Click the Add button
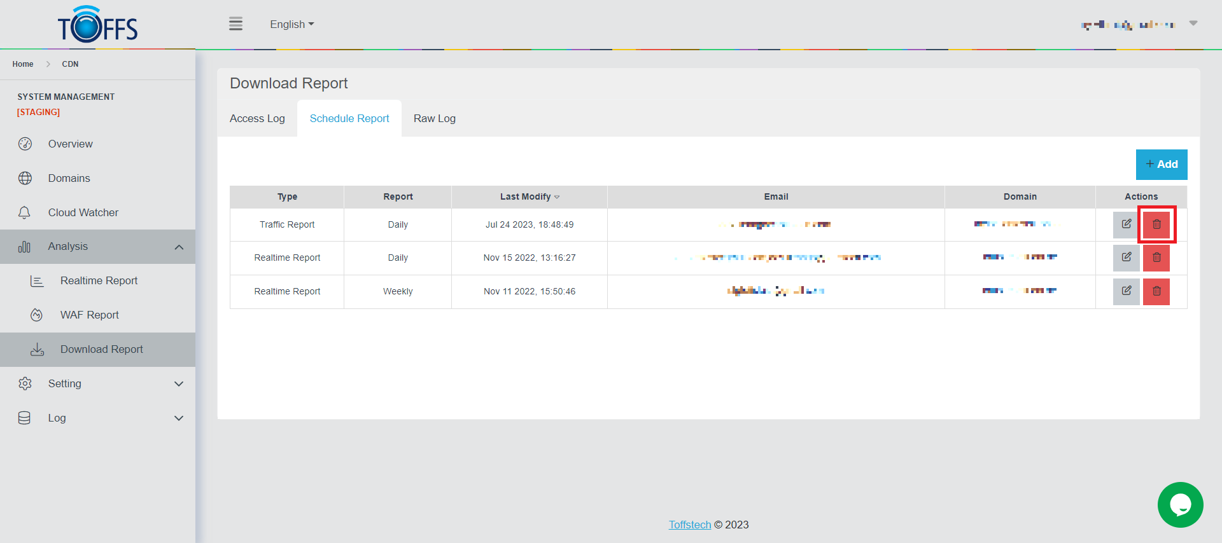This screenshot has width=1222, height=543. (1161, 165)
